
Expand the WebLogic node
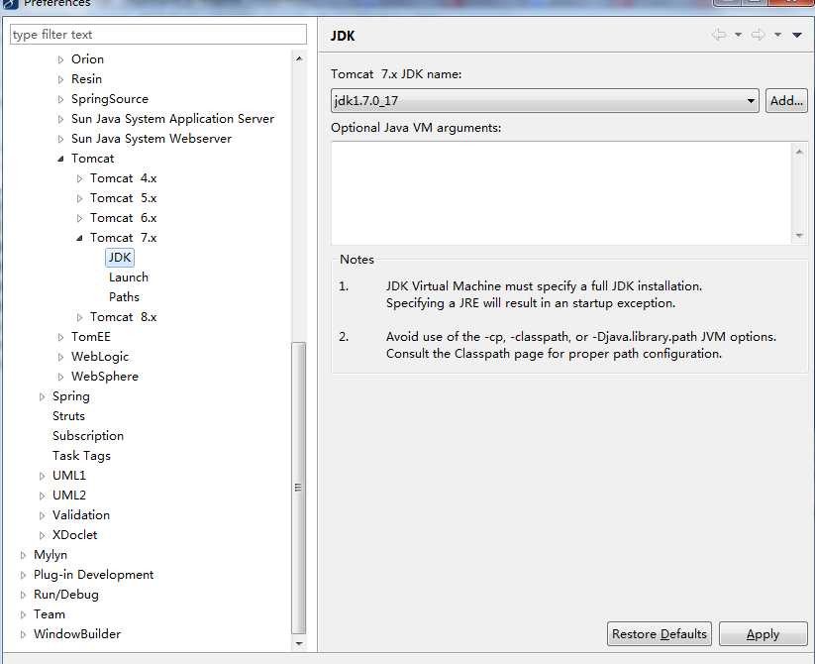(60, 357)
